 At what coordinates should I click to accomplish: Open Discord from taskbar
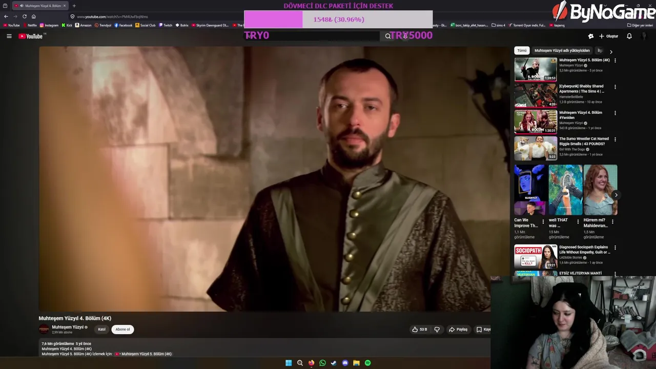point(345,363)
